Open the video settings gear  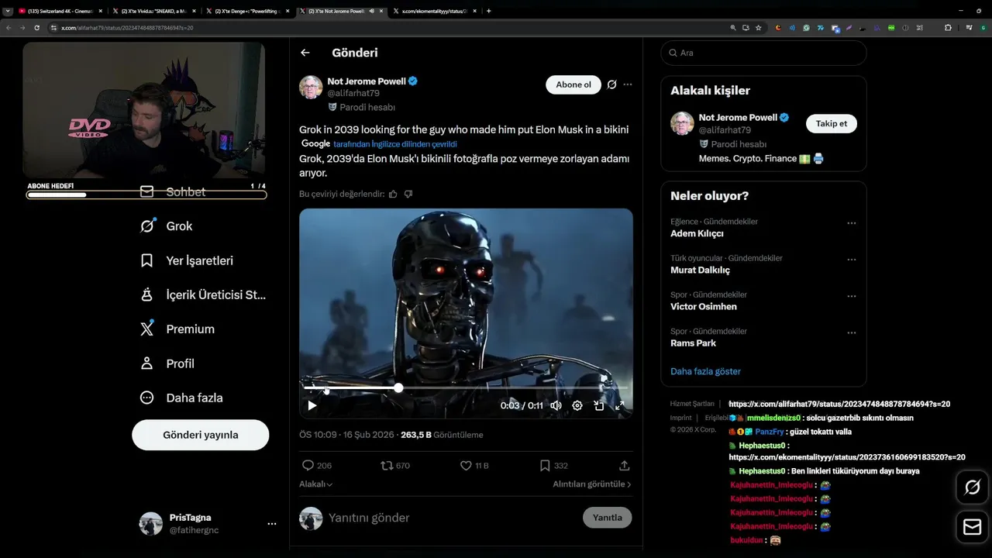click(x=577, y=405)
